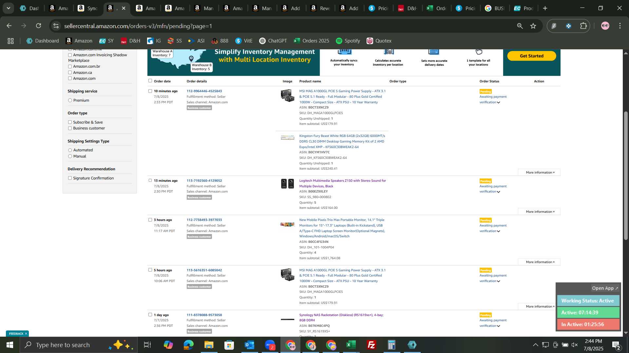
Task: Switch to the Reve browser tab
Action: 320,8
